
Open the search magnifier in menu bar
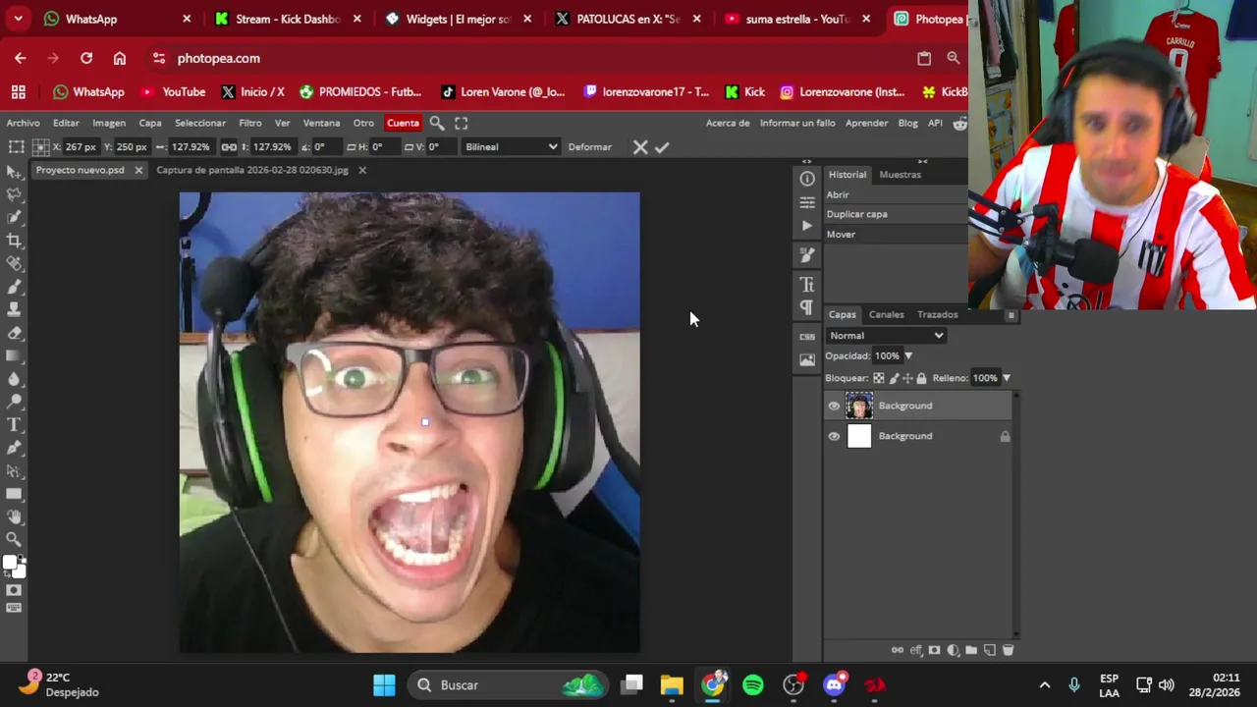pyautogui.click(x=437, y=123)
